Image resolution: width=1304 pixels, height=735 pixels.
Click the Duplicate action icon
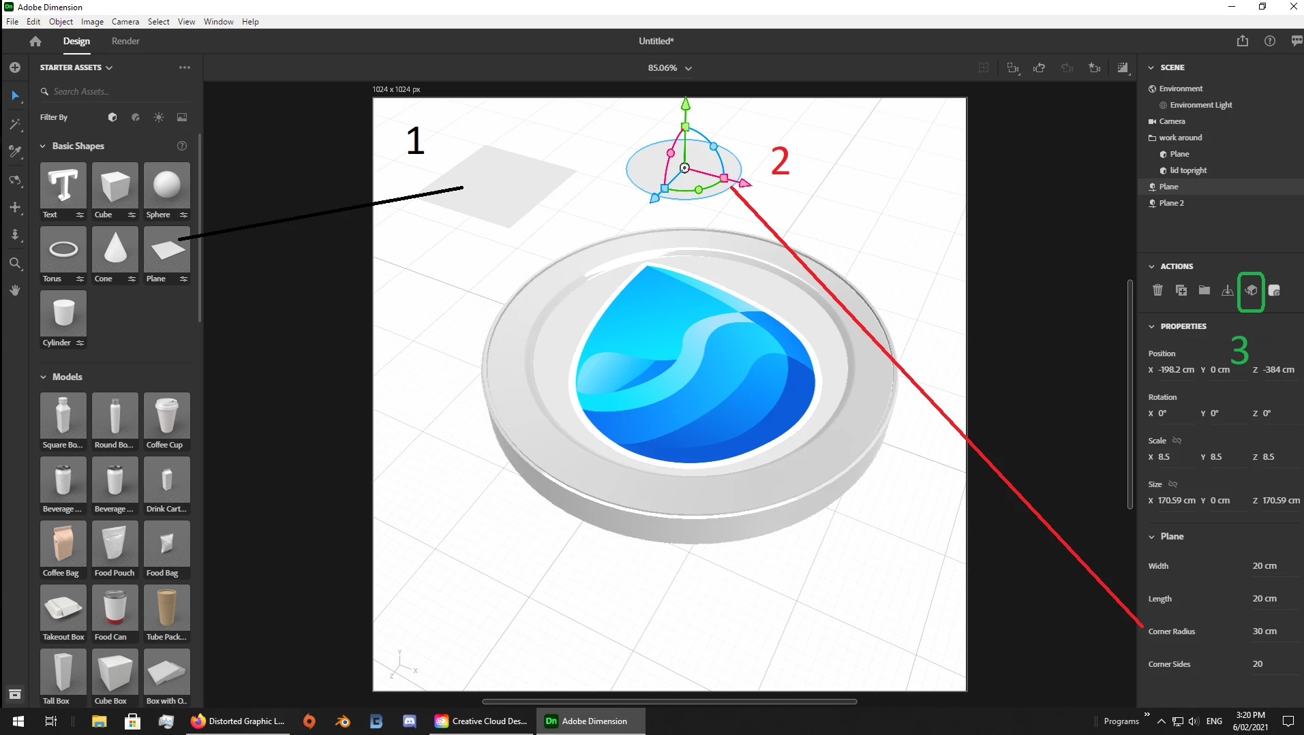(1181, 290)
